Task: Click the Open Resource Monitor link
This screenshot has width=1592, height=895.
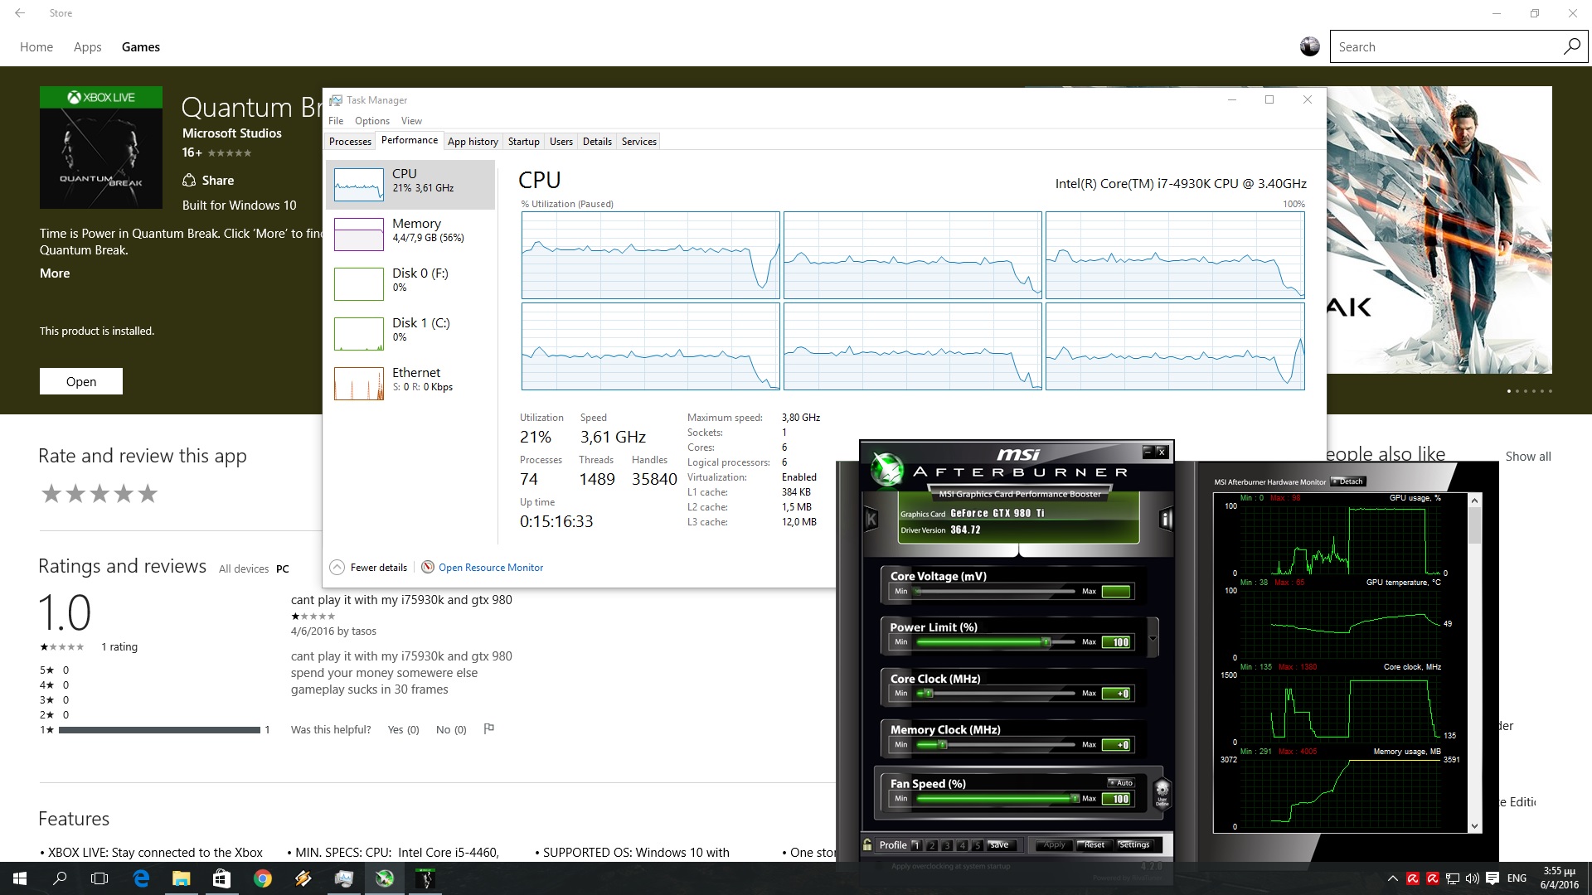Action: click(490, 568)
